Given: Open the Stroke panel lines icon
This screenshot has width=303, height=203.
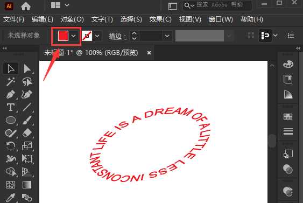Looking at the screenshot, I should coord(288,131).
